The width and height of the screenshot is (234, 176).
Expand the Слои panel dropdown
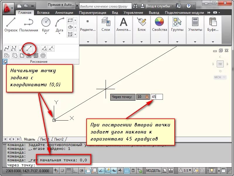(106, 42)
